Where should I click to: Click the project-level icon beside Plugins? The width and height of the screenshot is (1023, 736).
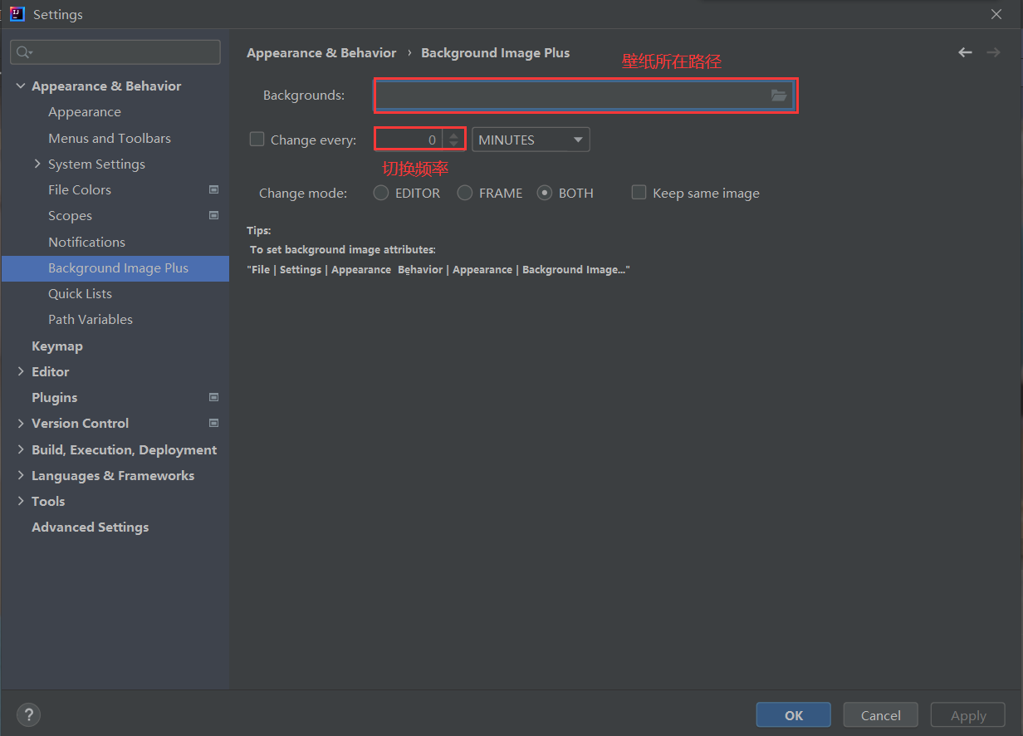point(213,398)
